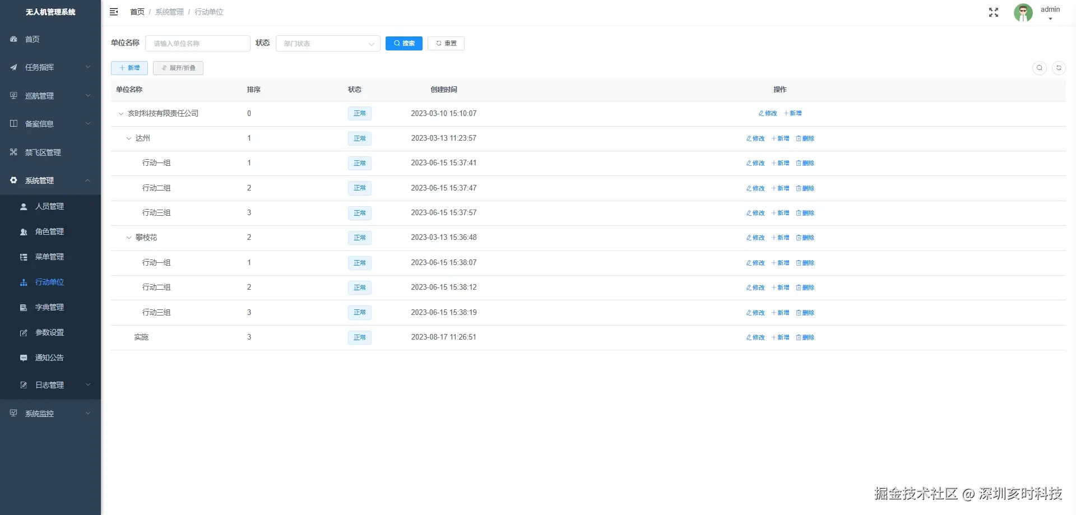Collapse the 攀枝花 tree row
The width and height of the screenshot is (1076, 515).
coord(128,238)
